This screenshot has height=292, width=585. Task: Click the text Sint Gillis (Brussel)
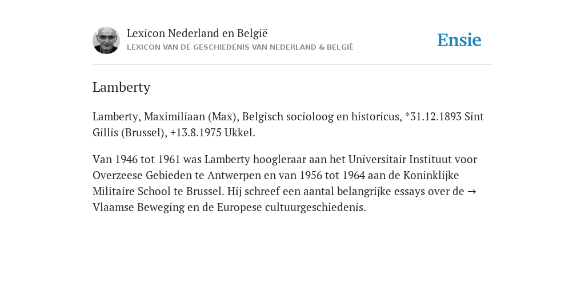(288, 124)
